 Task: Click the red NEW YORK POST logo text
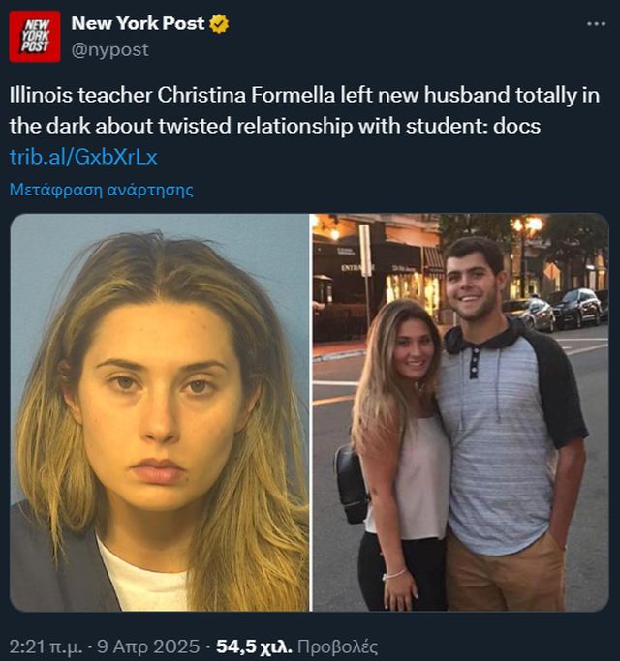point(35,36)
